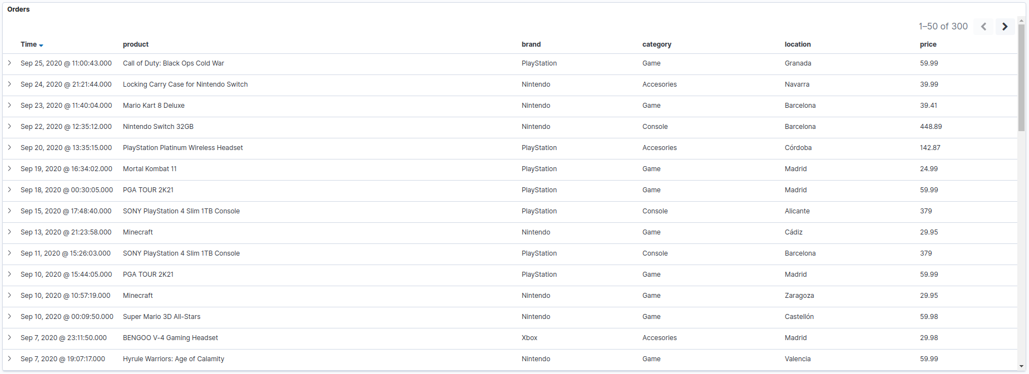1029x374 pixels.
Task: Expand the Sep 10 15:44:05 order row
Action: (x=9, y=275)
